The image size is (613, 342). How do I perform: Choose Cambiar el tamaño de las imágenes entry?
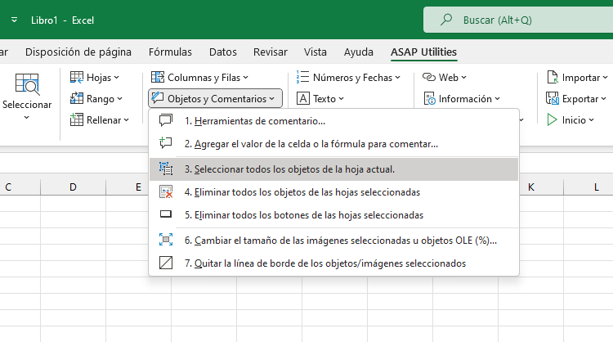[x=333, y=241]
